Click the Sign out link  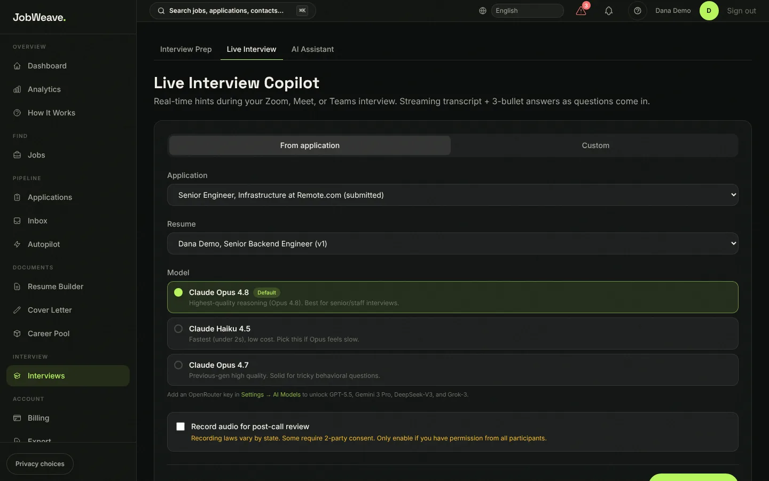[741, 11]
